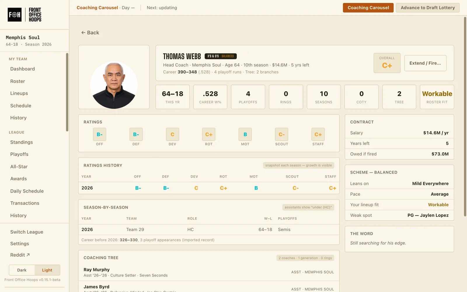Click the 0 Rings stat card
Viewport: 467px width, 292px height.
[x=286, y=97]
